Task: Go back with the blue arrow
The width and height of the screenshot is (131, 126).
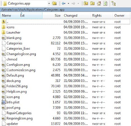Action: pos(64,4)
